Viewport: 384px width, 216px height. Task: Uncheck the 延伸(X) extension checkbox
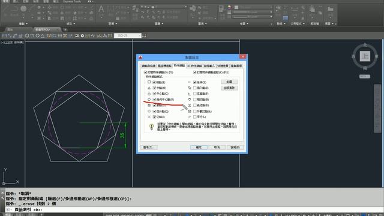[195, 82]
